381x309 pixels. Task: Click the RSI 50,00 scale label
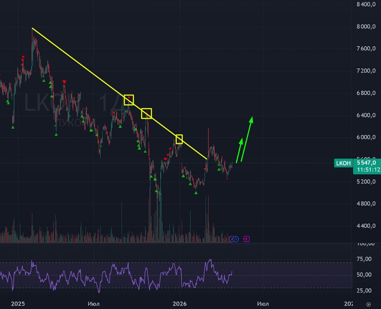tap(364, 275)
